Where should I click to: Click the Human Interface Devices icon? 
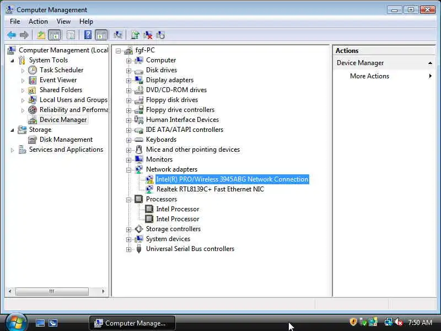pyautogui.click(x=139, y=120)
